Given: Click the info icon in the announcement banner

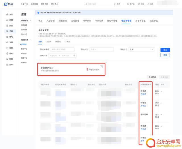Looking at the screenshot, I should 38,13.
